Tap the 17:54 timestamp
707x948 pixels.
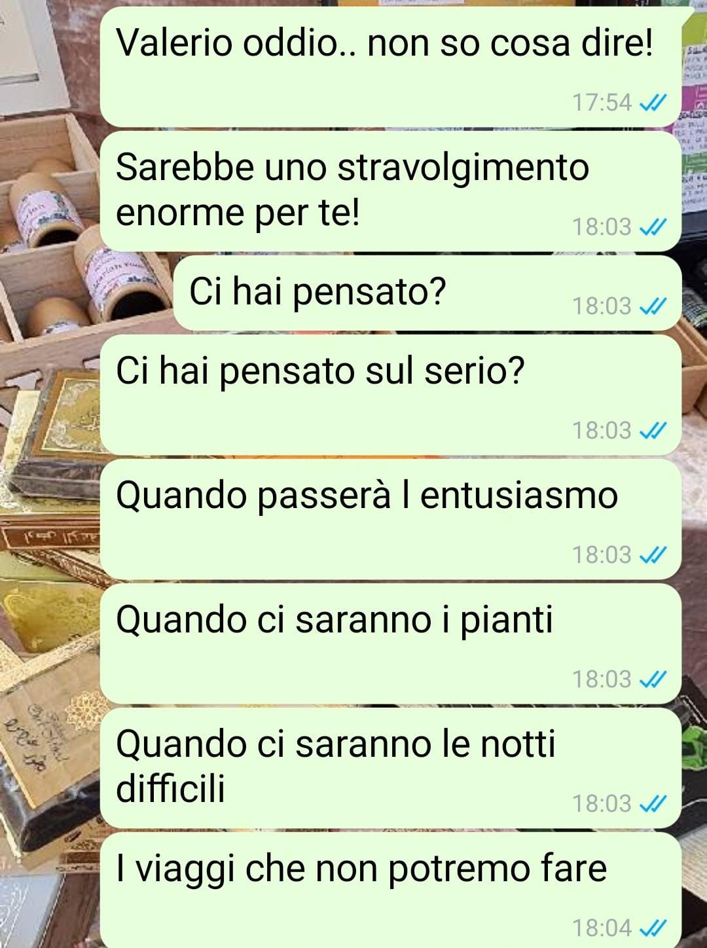point(602,103)
